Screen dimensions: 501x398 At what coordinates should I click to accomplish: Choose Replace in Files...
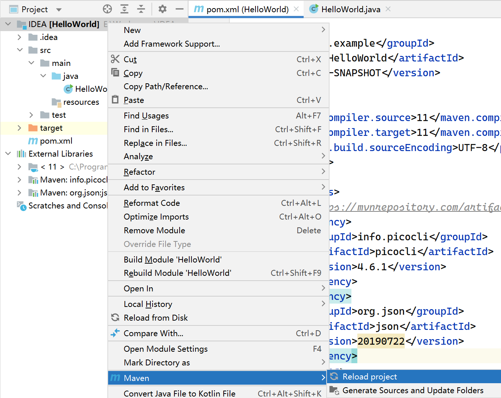point(218,143)
